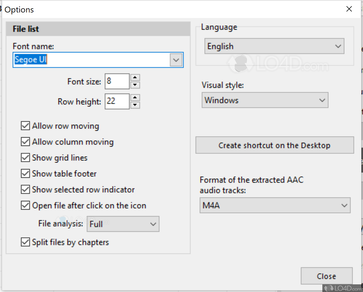The height and width of the screenshot is (292, 363).
Task: Toggle Open file after click on the icon
Action: point(25,205)
